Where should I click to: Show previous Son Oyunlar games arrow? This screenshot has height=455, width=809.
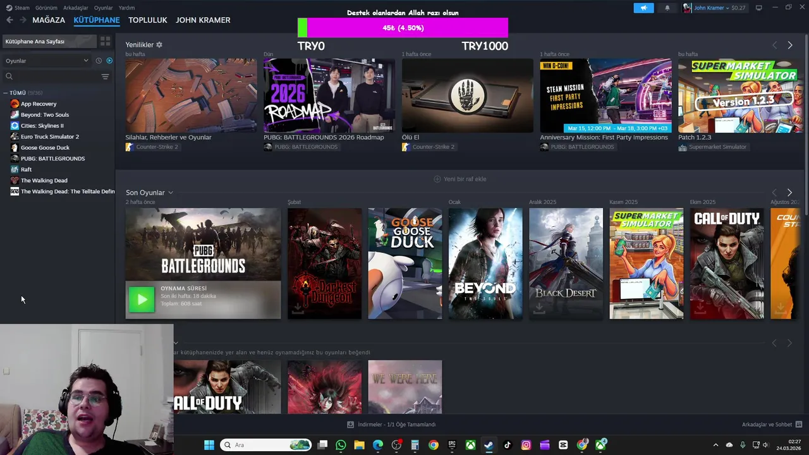point(774,192)
